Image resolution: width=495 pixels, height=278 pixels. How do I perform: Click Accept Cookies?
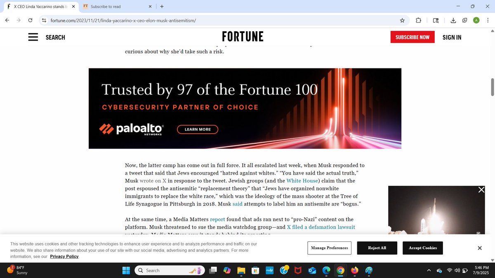tap(423, 248)
